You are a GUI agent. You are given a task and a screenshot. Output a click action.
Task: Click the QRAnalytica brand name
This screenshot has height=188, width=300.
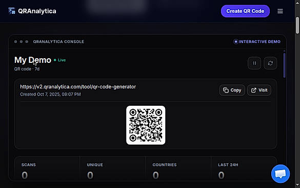pos(37,11)
